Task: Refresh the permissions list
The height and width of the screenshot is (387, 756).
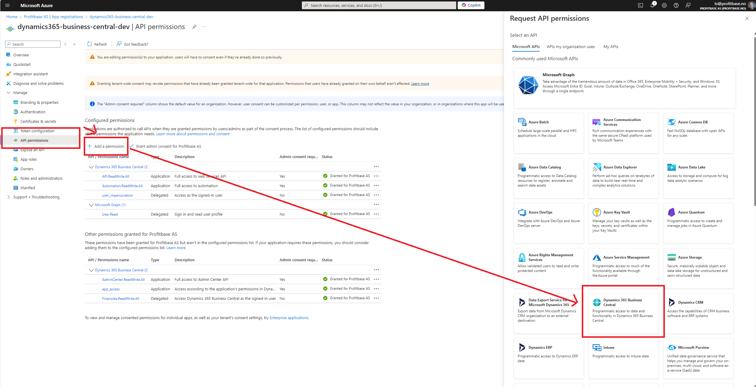Action: [x=97, y=44]
